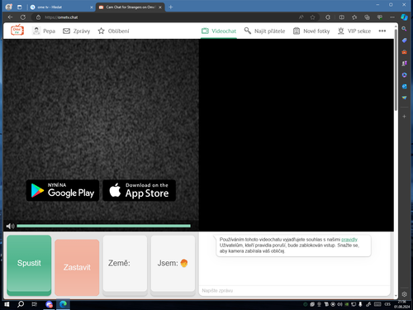Open tab actions menu icon

pos(19,7)
